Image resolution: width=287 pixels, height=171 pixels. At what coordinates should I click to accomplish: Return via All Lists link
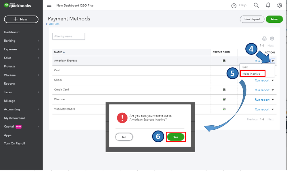(54, 24)
